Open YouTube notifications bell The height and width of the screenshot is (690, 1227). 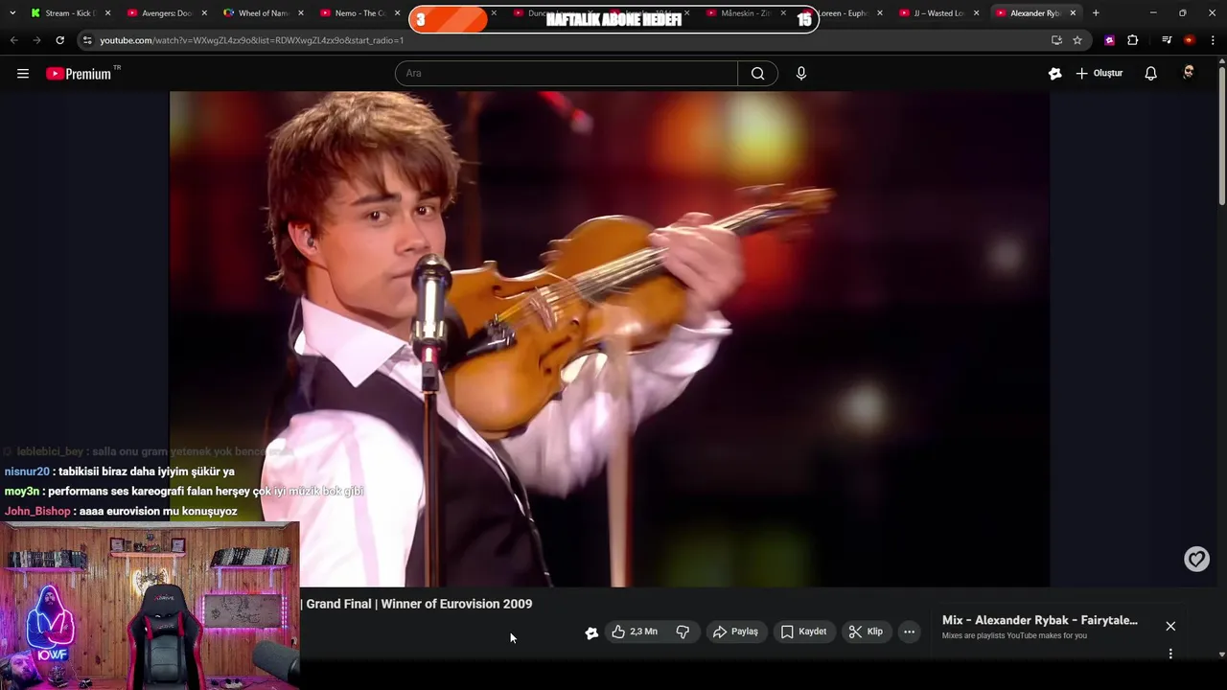click(1151, 74)
